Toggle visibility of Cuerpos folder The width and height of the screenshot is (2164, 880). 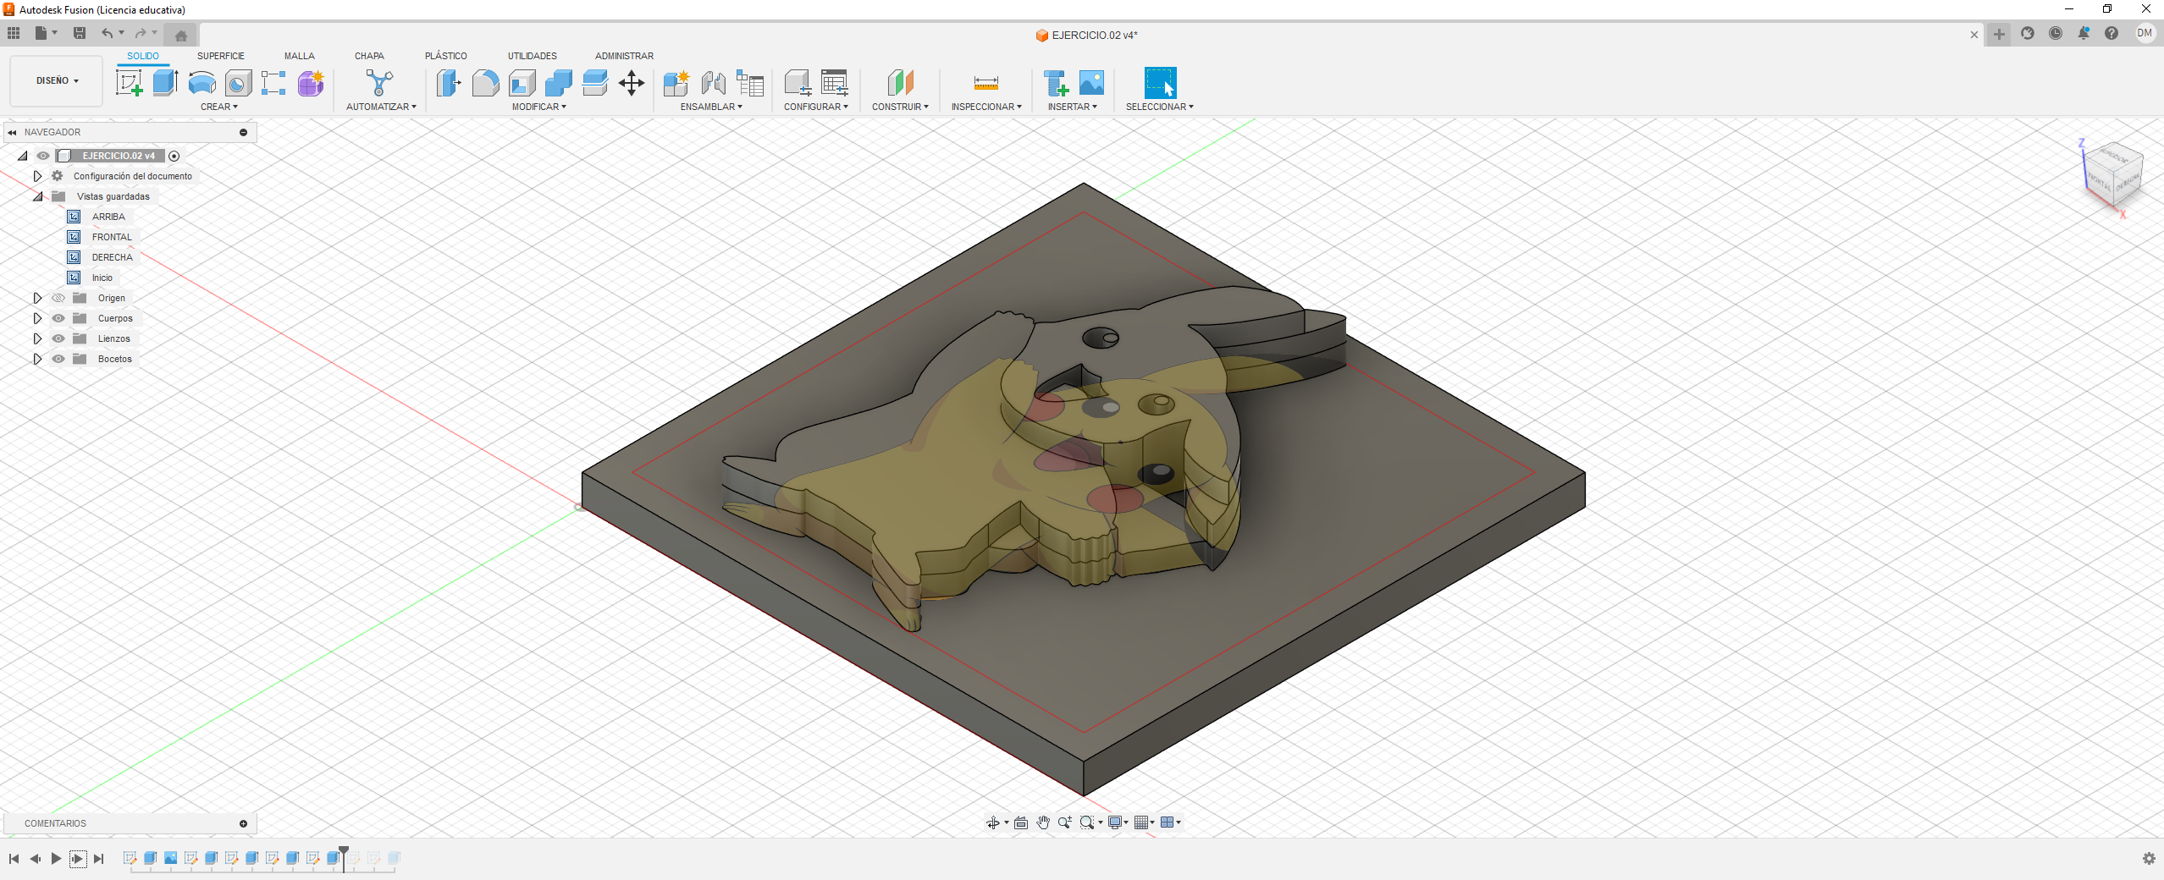pyautogui.click(x=58, y=318)
